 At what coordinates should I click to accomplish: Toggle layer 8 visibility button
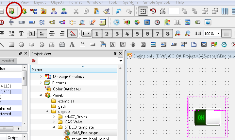point(167,34)
